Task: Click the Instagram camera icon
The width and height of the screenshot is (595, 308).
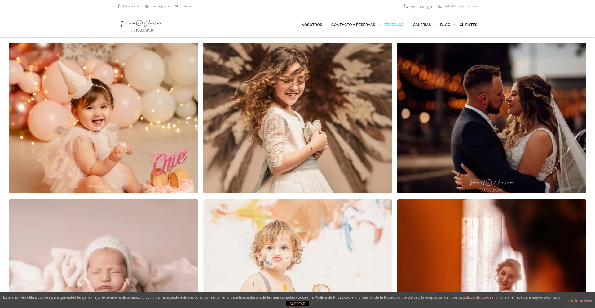Action: pyautogui.click(x=147, y=6)
